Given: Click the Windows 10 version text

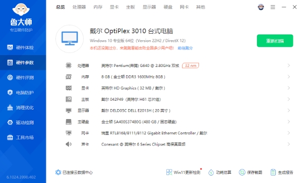Looking at the screenshot, I should point(138,41).
